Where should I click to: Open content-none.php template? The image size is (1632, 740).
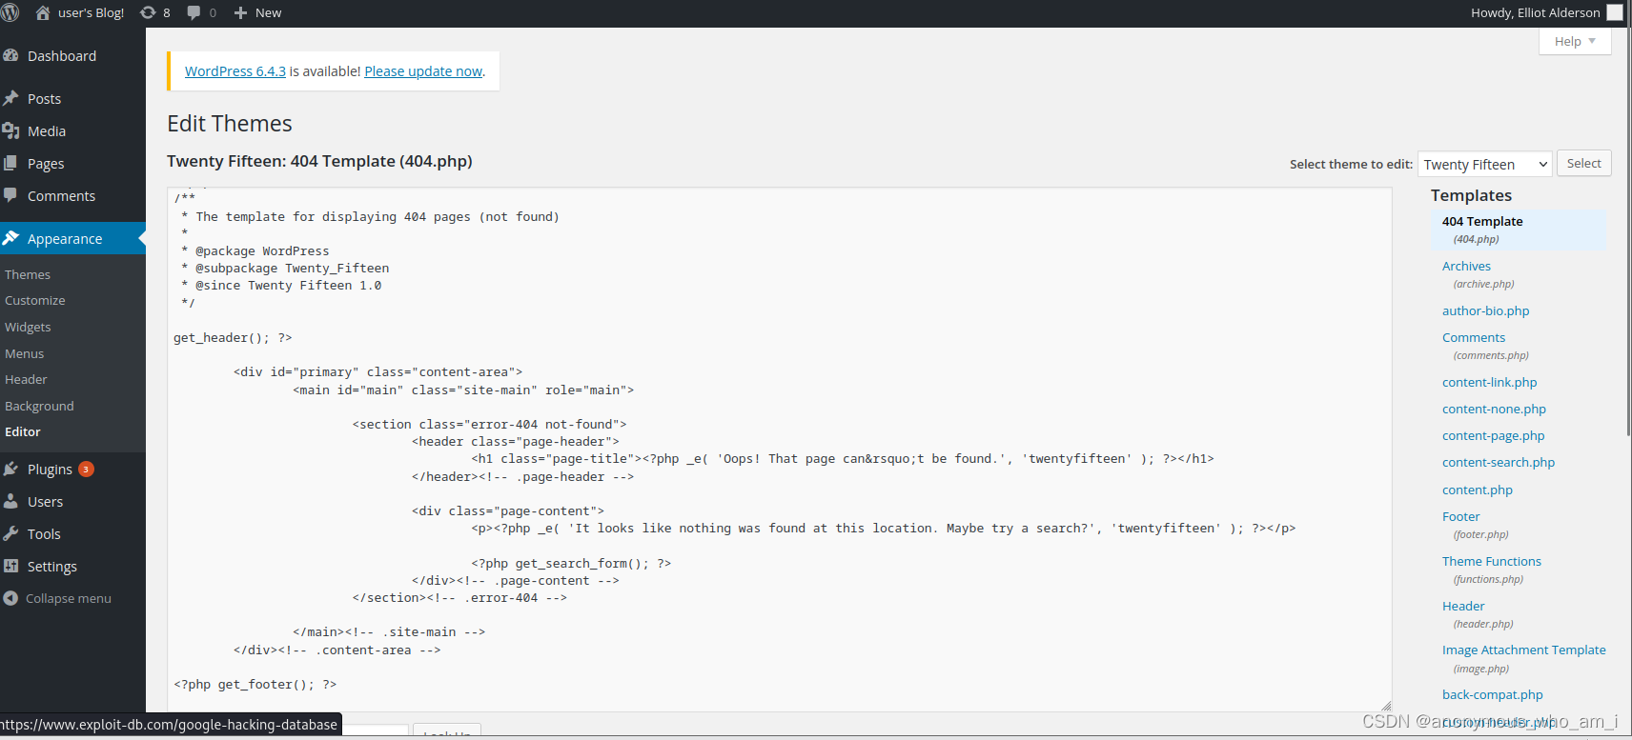click(1494, 409)
